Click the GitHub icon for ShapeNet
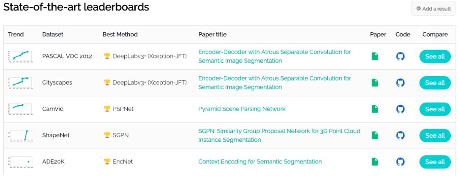The image size is (458, 177). point(400,136)
